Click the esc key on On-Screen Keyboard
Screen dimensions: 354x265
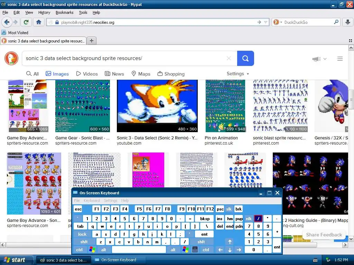tap(78, 209)
